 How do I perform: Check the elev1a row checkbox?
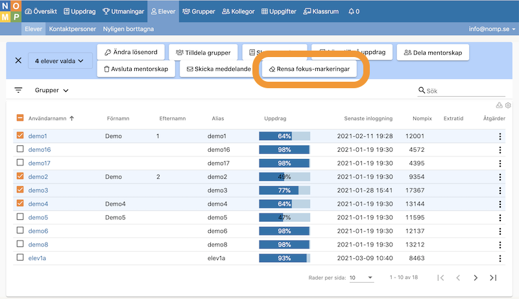click(x=20, y=257)
